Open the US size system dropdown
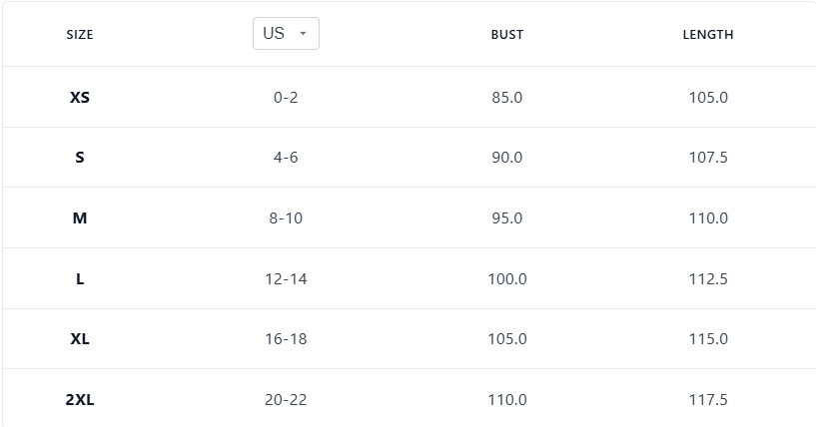 click(x=285, y=33)
